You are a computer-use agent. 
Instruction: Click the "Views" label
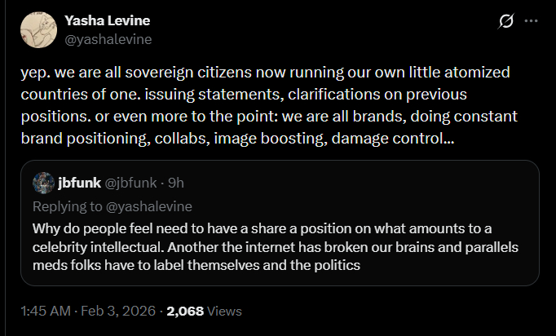[x=224, y=311]
